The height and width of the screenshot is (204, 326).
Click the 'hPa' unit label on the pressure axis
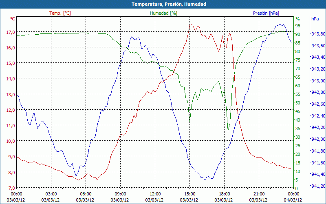pos(315,19)
